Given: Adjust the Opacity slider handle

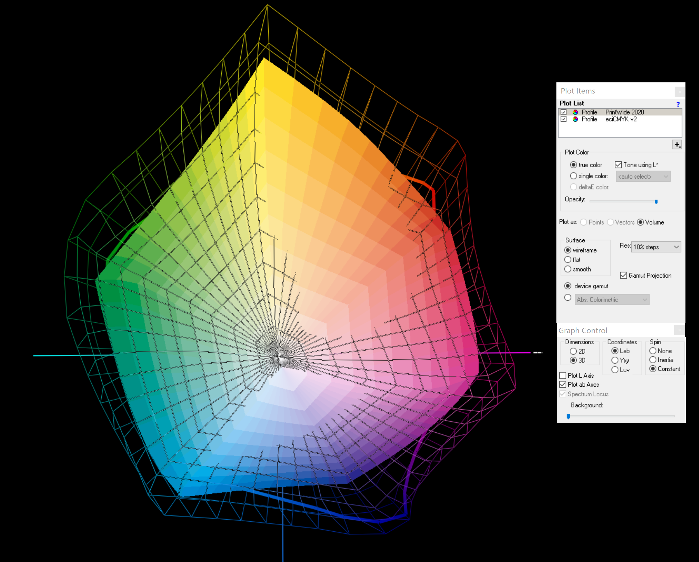Looking at the screenshot, I should tap(656, 201).
